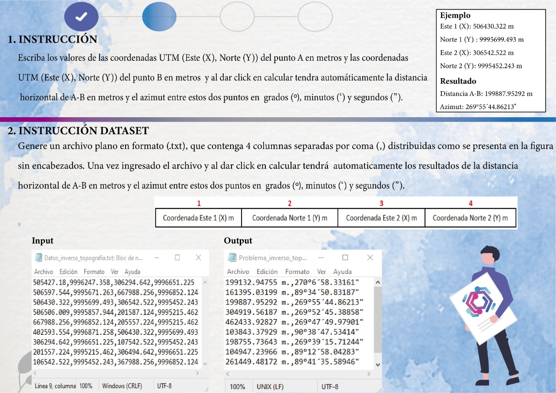The image size is (556, 393).
Task: Maximize the Output Notepad window
Action: 345,258
